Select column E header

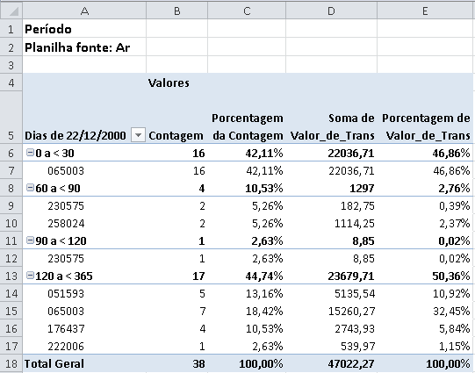point(425,11)
